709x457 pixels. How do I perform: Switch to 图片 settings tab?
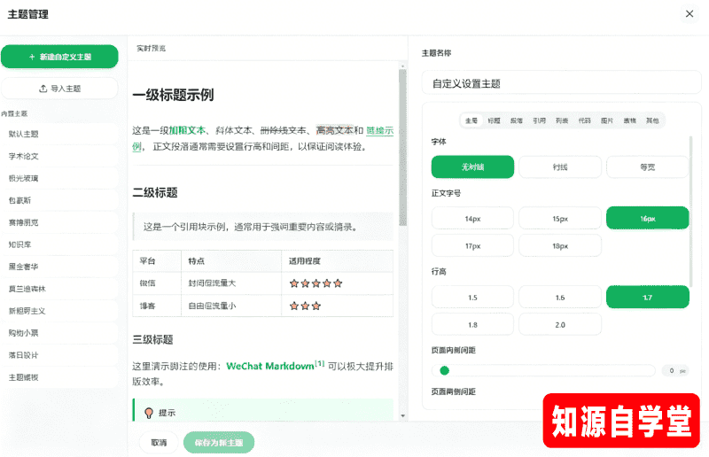(x=607, y=120)
